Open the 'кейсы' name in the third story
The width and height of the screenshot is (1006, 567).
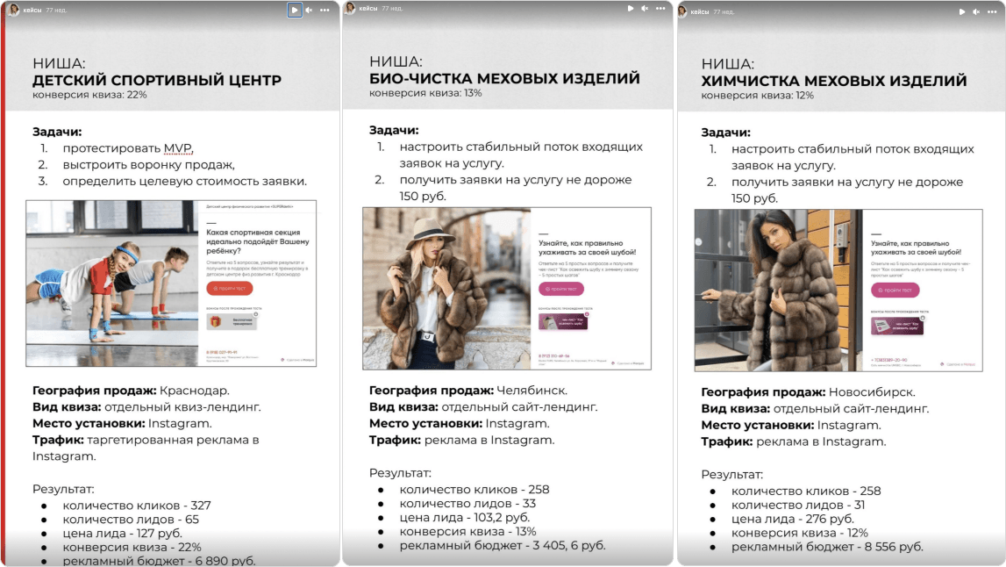point(700,11)
